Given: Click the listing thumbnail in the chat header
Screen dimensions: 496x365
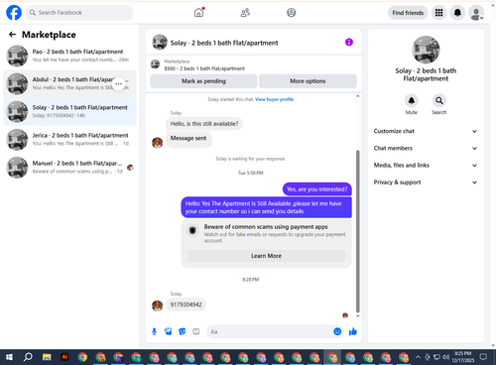Looking at the screenshot, I should pyautogui.click(x=160, y=42).
